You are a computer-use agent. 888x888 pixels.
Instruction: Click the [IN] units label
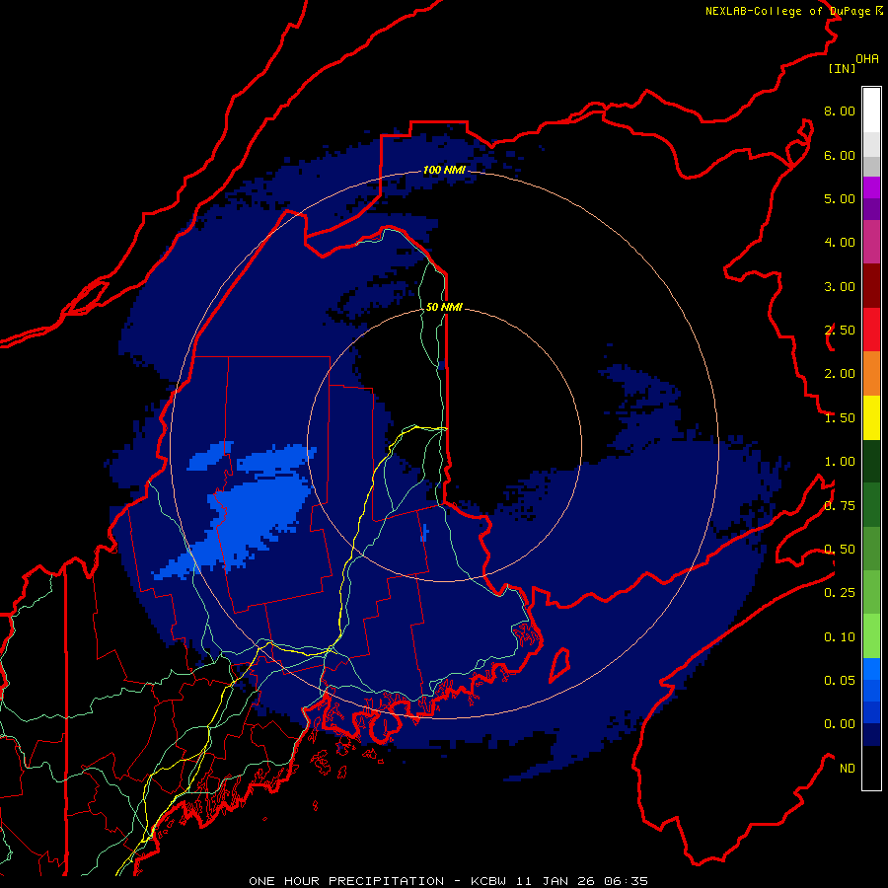(x=842, y=68)
